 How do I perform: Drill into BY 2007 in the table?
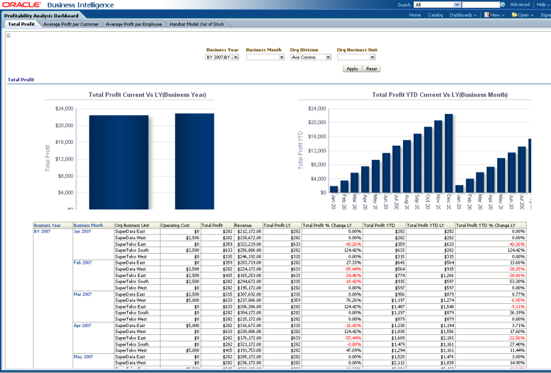click(42, 232)
